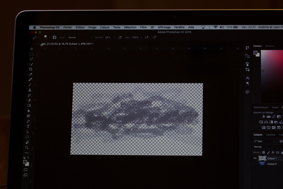Change the screen mode
Viewport: 283px width, 189px height.
pos(25,175)
